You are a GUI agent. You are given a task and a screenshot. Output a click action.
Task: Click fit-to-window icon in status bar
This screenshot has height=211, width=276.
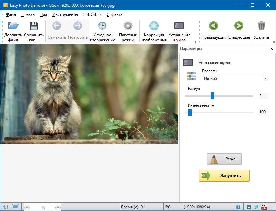tap(15, 207)
